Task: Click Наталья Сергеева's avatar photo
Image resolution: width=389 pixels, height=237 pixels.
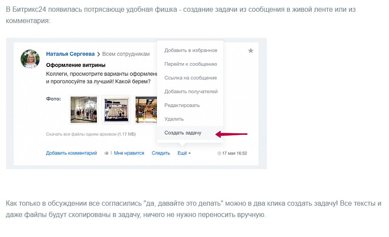Action: click(30, 59)
